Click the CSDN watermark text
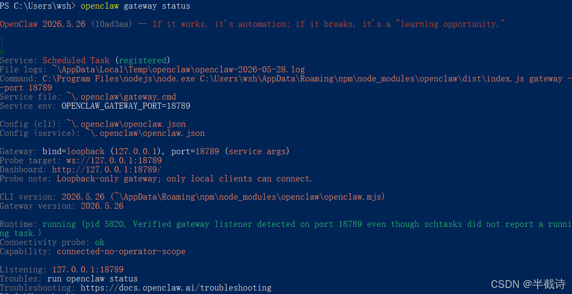Screen dimensions: 572x294 click(528, 284)
